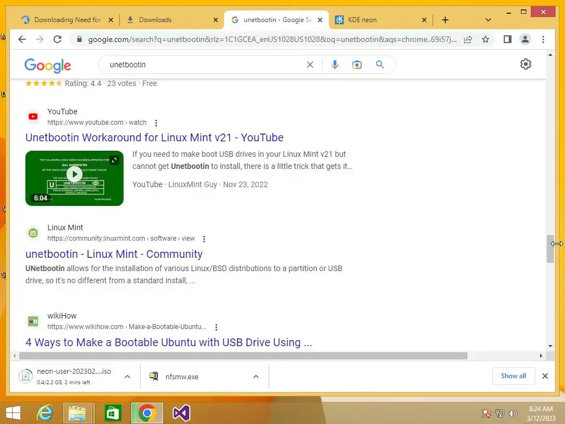Clear the Google search box
The image size is (565, 424).
coord(310,65)
